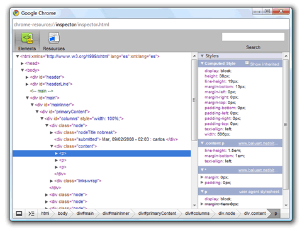Select html in the breadcrumb bar
The width and height of the screenshot is (302, 230).
[x=45, y=213]
